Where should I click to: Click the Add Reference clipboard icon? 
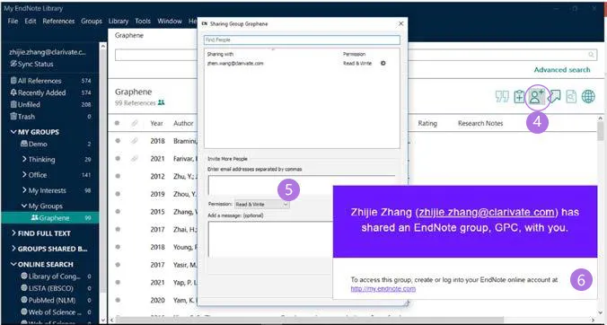[x=519, y=97]
